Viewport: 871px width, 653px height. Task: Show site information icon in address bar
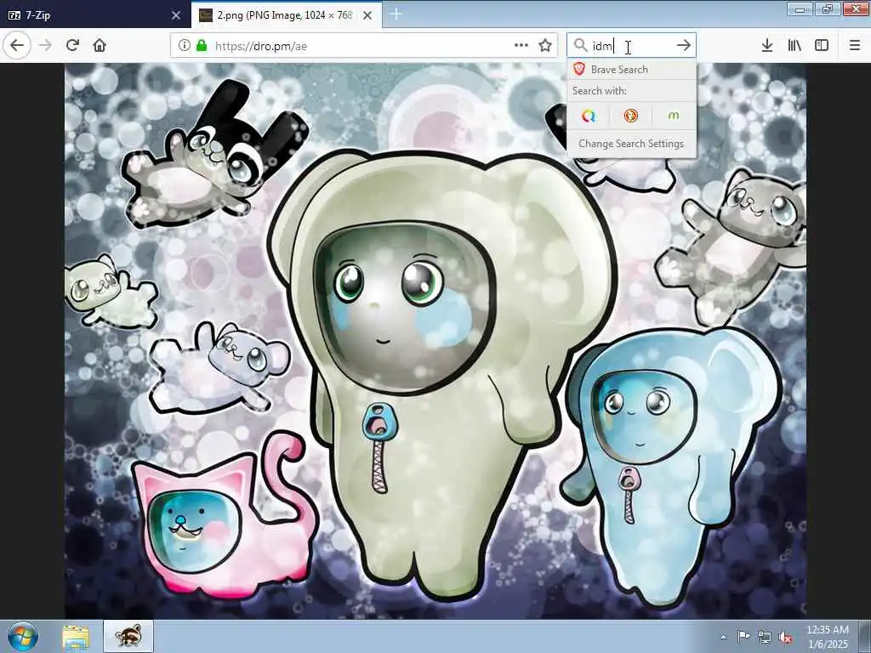pos(185,46)
